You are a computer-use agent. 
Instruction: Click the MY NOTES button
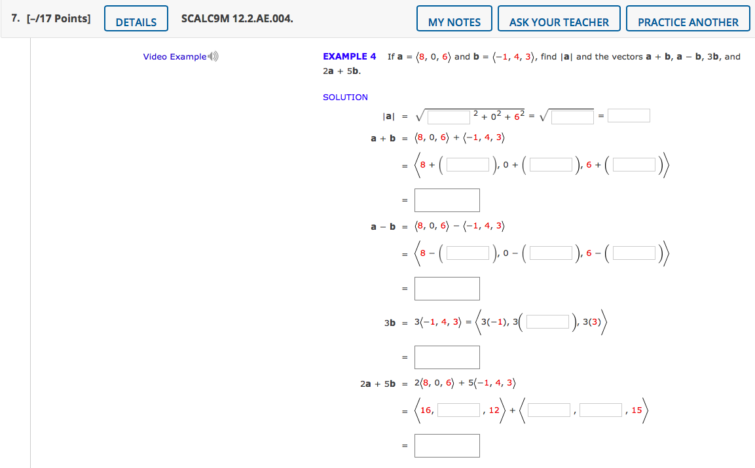tap(454, 19)
